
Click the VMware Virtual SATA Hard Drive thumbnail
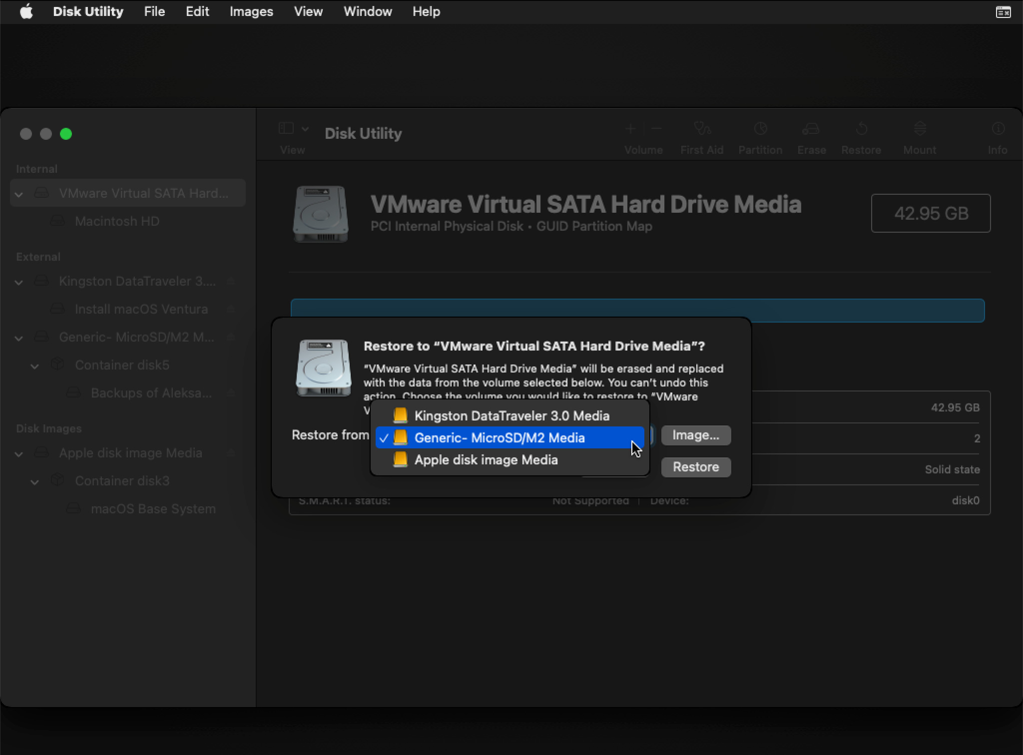point(322,213)
